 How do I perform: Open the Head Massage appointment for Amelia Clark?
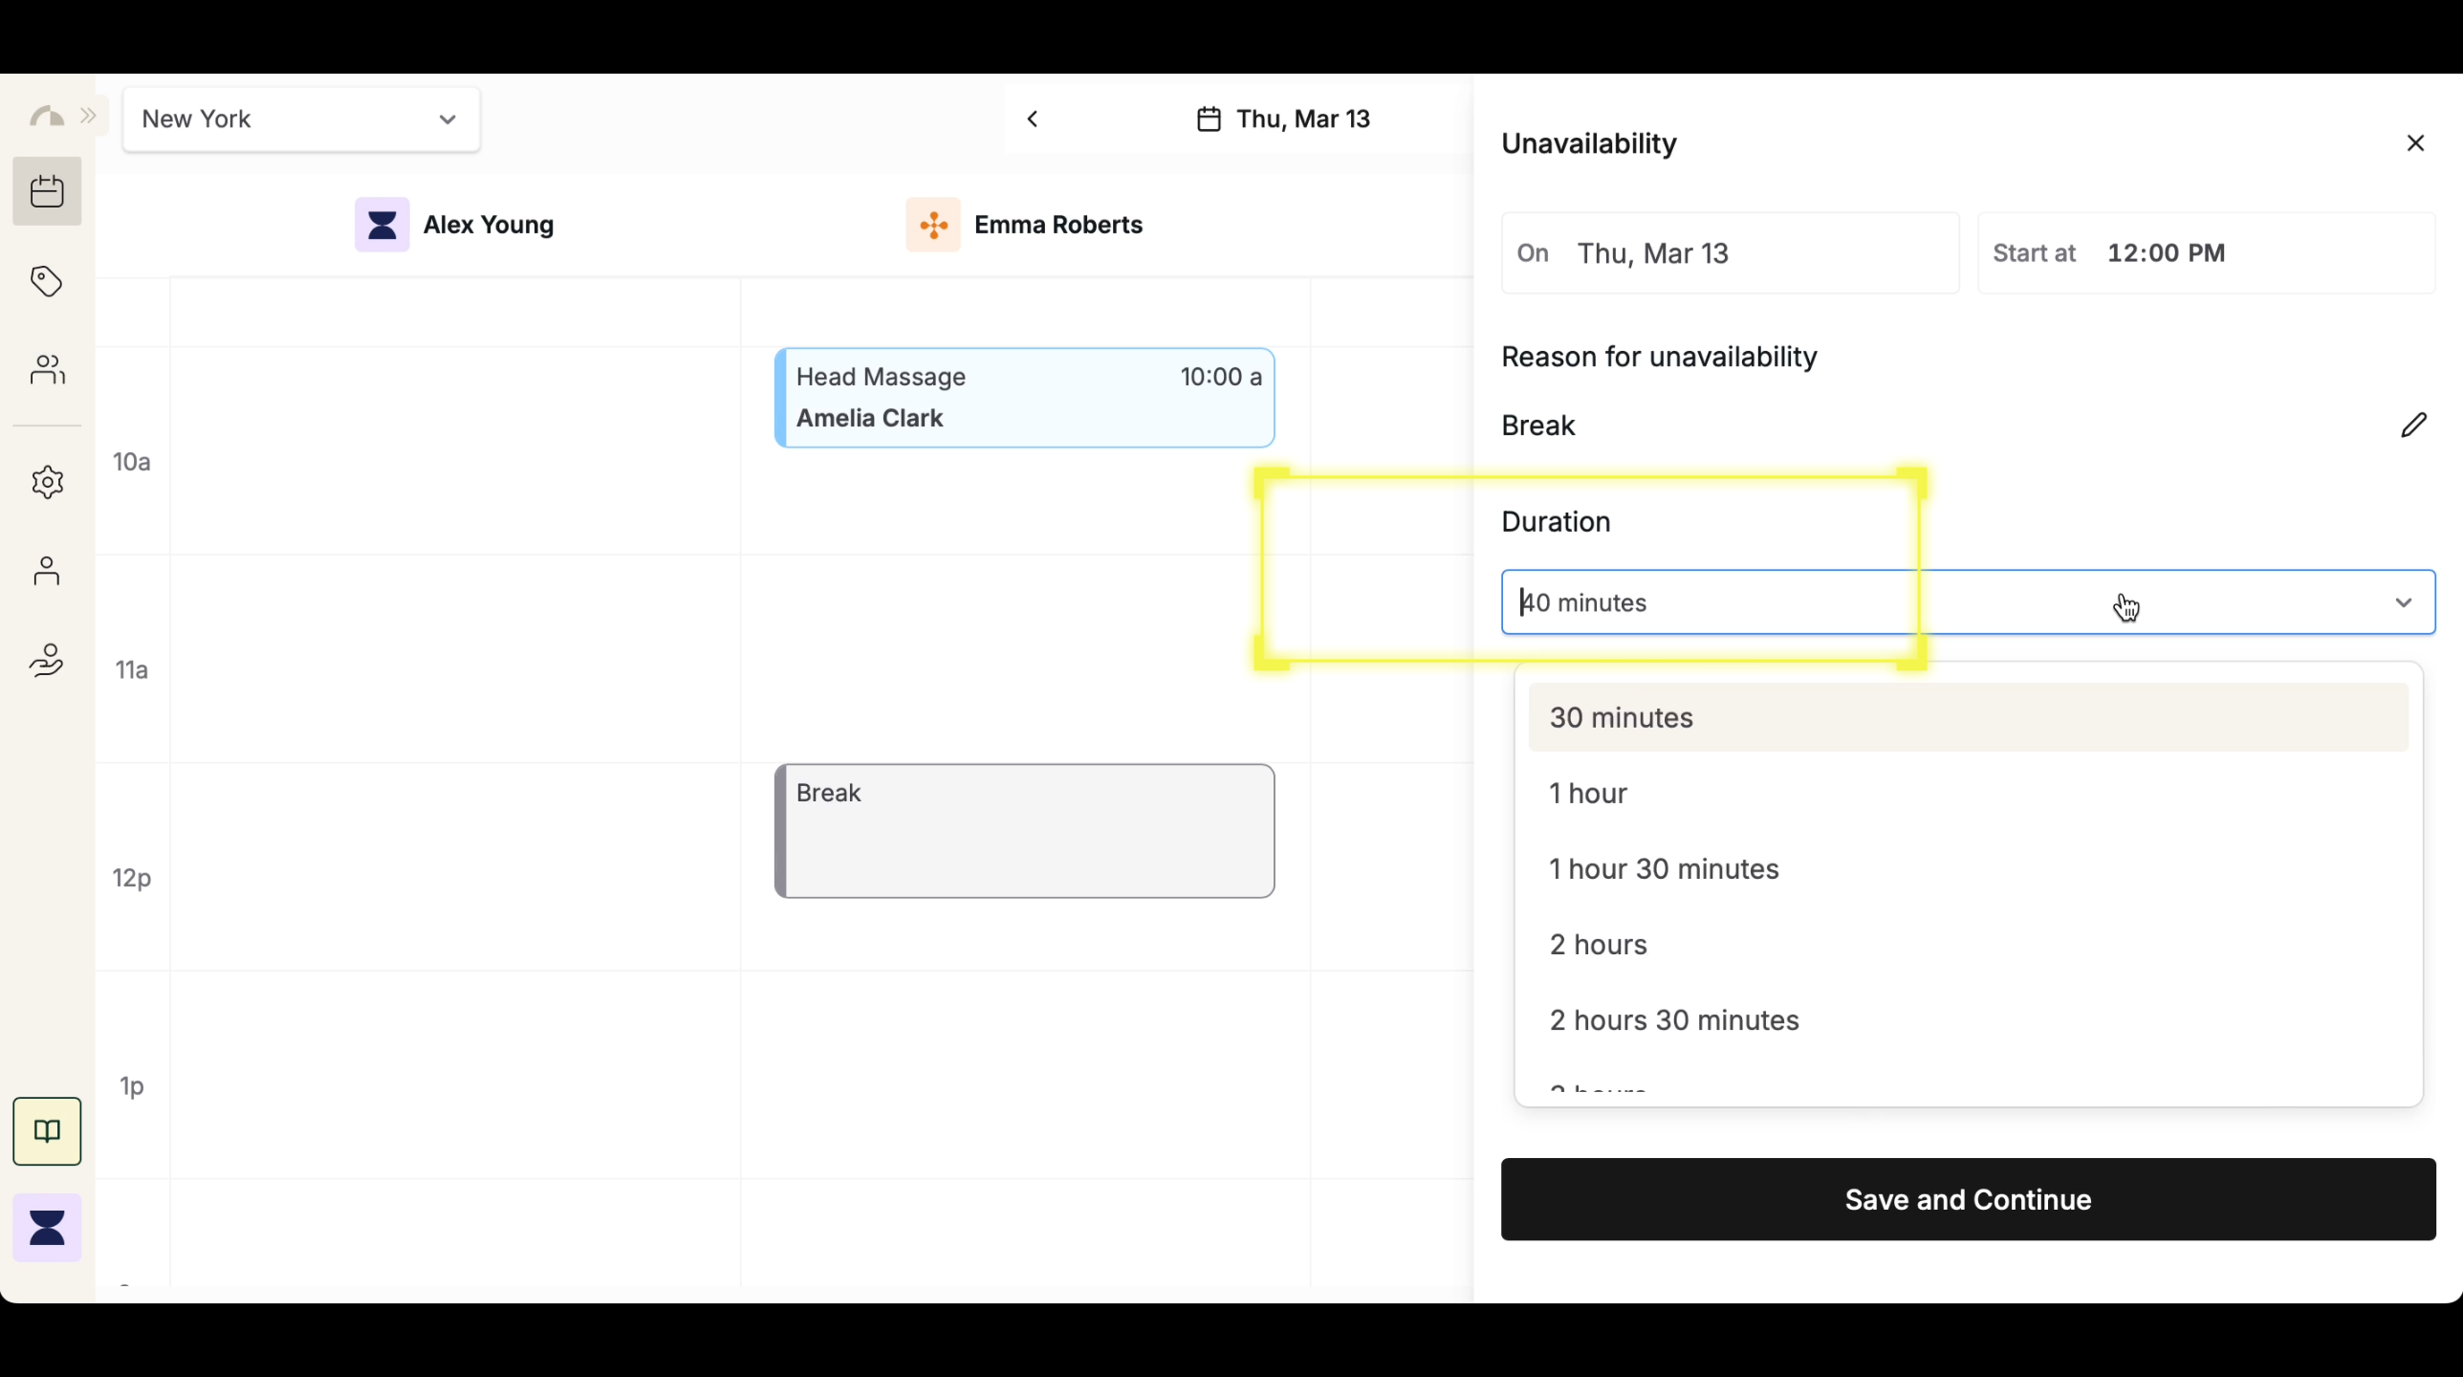(1024, 398)
